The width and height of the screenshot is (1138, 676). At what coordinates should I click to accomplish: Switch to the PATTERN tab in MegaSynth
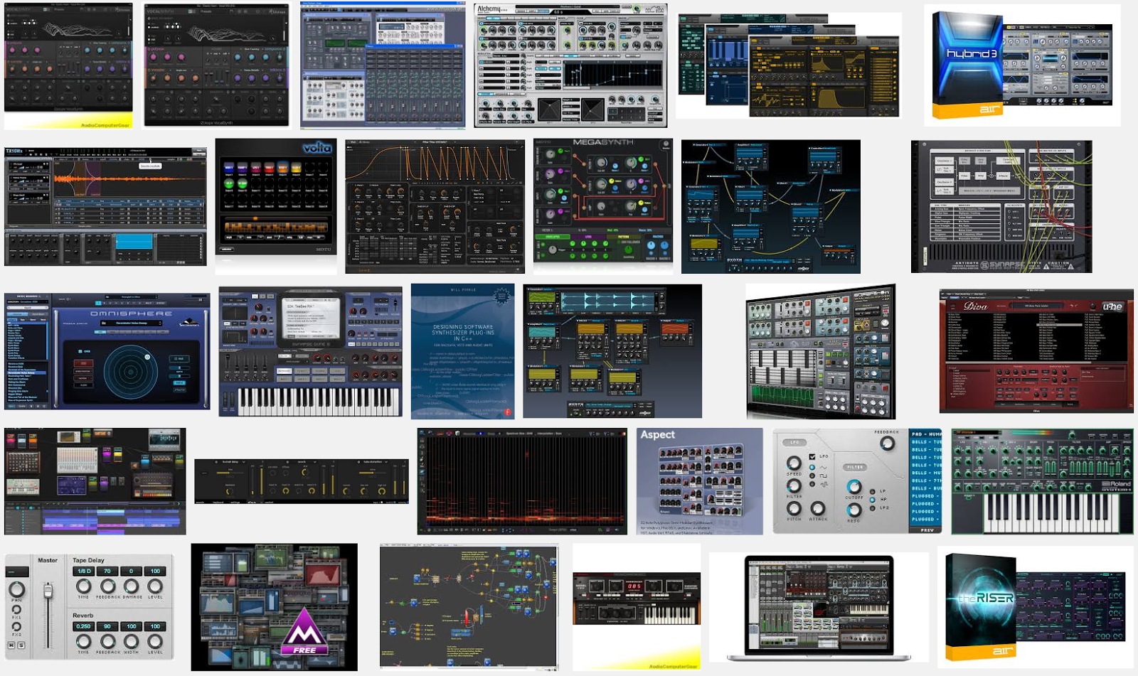[624, 237]
